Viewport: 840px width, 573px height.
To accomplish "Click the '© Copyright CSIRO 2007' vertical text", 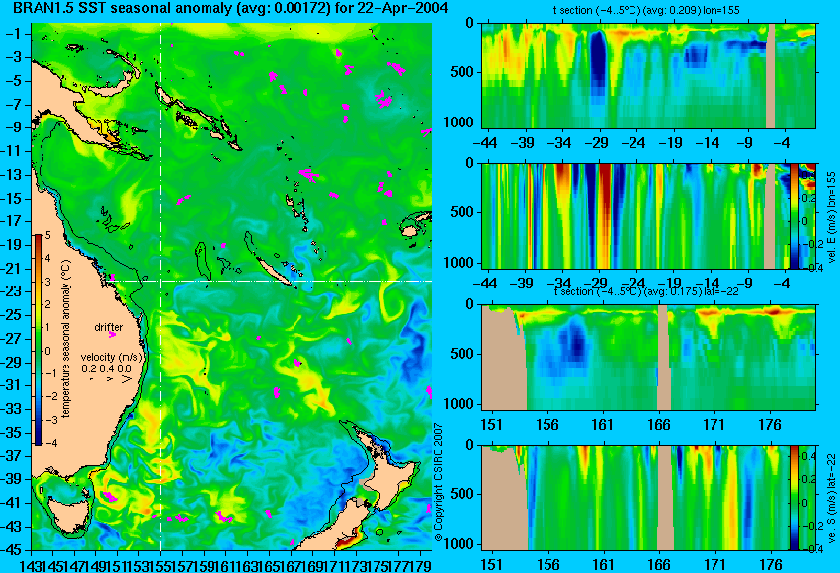I will click(x=438, y=483).
